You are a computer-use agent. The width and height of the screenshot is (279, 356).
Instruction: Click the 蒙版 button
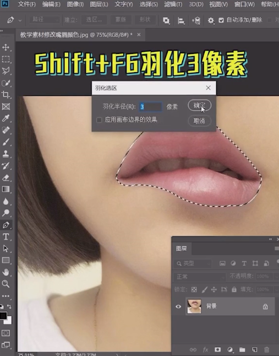click(121, 20)
